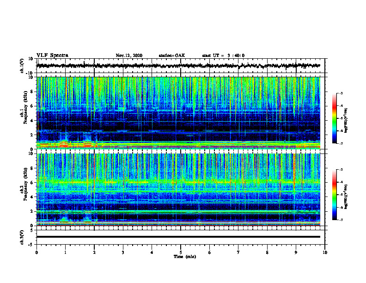Image resolution: width=366 pixels, height=283 pixels.
Task: Click the ch.1 black voltage waveform trace
Action: click(x=178, y=66)
